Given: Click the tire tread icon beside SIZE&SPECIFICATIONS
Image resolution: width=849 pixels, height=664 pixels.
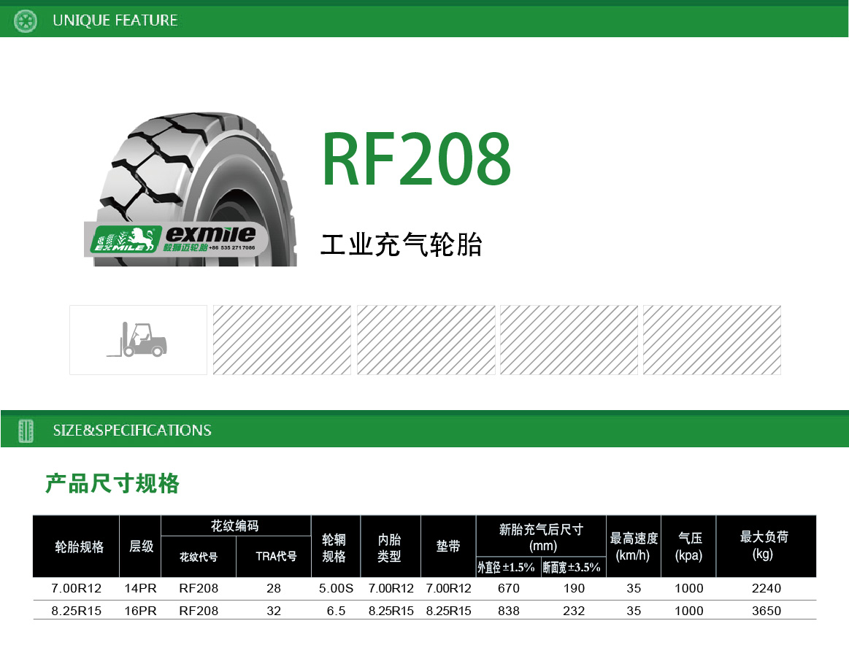Looking at the screenshot, I should click(x=26, y=430).
